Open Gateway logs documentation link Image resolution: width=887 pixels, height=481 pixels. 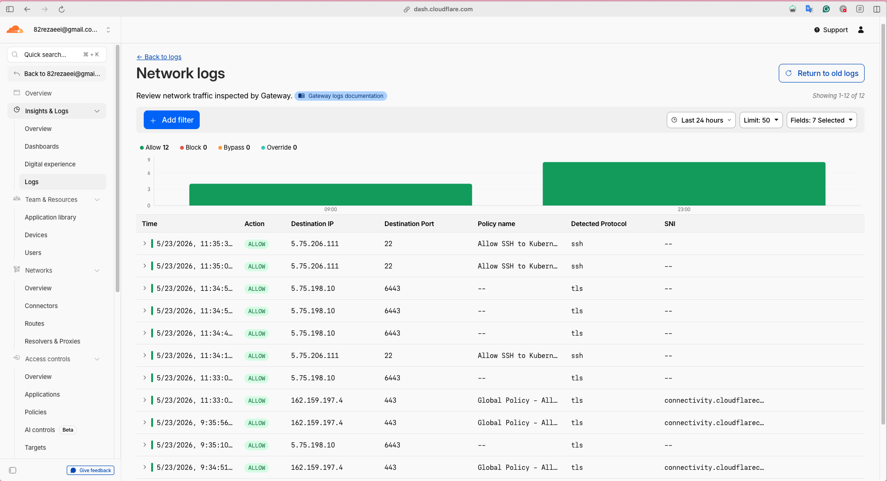click(x=341, y=96)
